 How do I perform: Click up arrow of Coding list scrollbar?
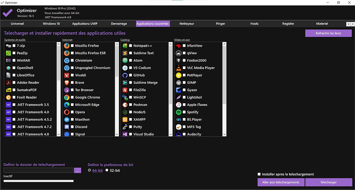pyautogui.click(x=171, y=44)
